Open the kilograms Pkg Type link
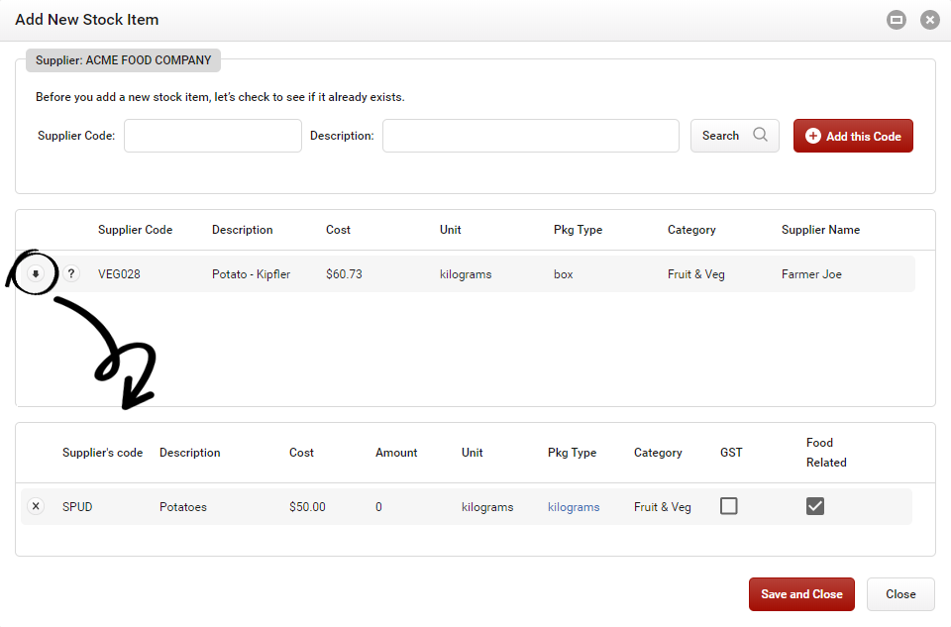951x627 pixels. pyautogui.click(x=574, y=507)
